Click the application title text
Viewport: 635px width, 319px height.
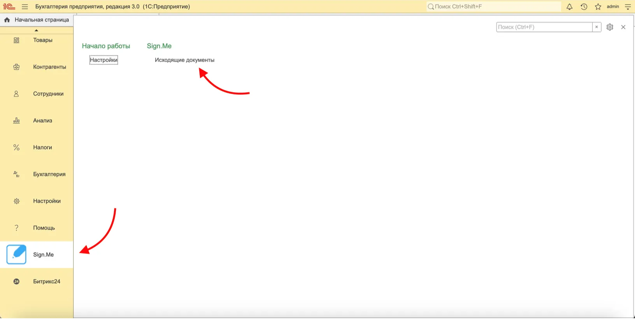point(112,7)
